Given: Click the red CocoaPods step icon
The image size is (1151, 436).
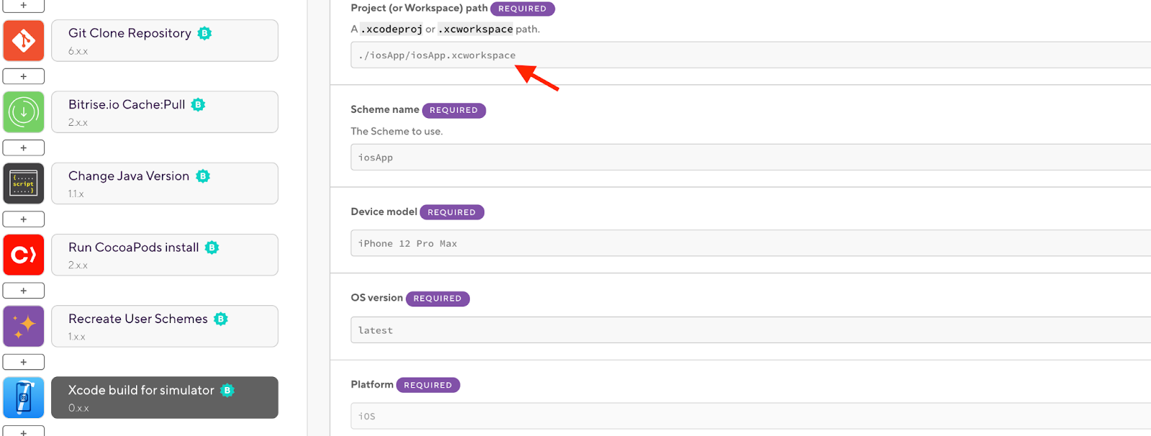Looking at the screenshot, I should [23, 254].
